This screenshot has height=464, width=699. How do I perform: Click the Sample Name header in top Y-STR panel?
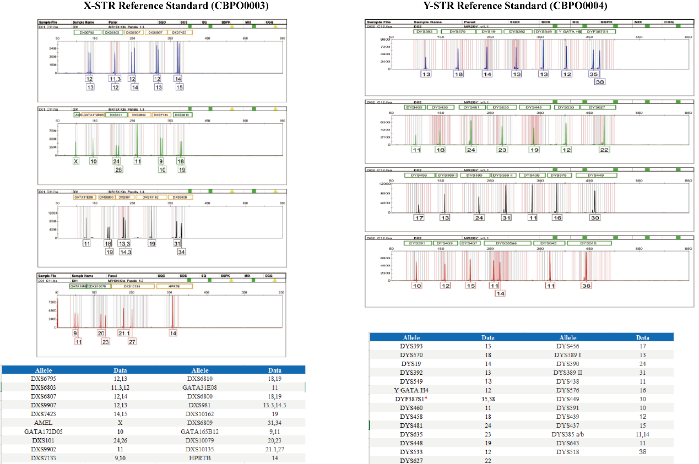tap(428, 21)
